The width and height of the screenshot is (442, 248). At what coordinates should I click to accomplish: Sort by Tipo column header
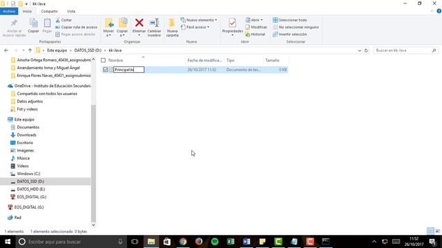point(230,60)
